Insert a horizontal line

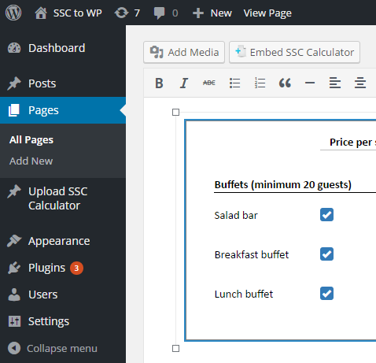tap(310, 83)
